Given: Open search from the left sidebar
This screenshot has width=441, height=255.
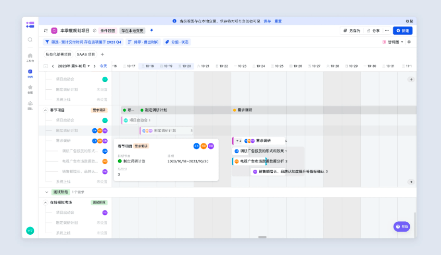Looking at the screenshot, I should click(30, 40).
